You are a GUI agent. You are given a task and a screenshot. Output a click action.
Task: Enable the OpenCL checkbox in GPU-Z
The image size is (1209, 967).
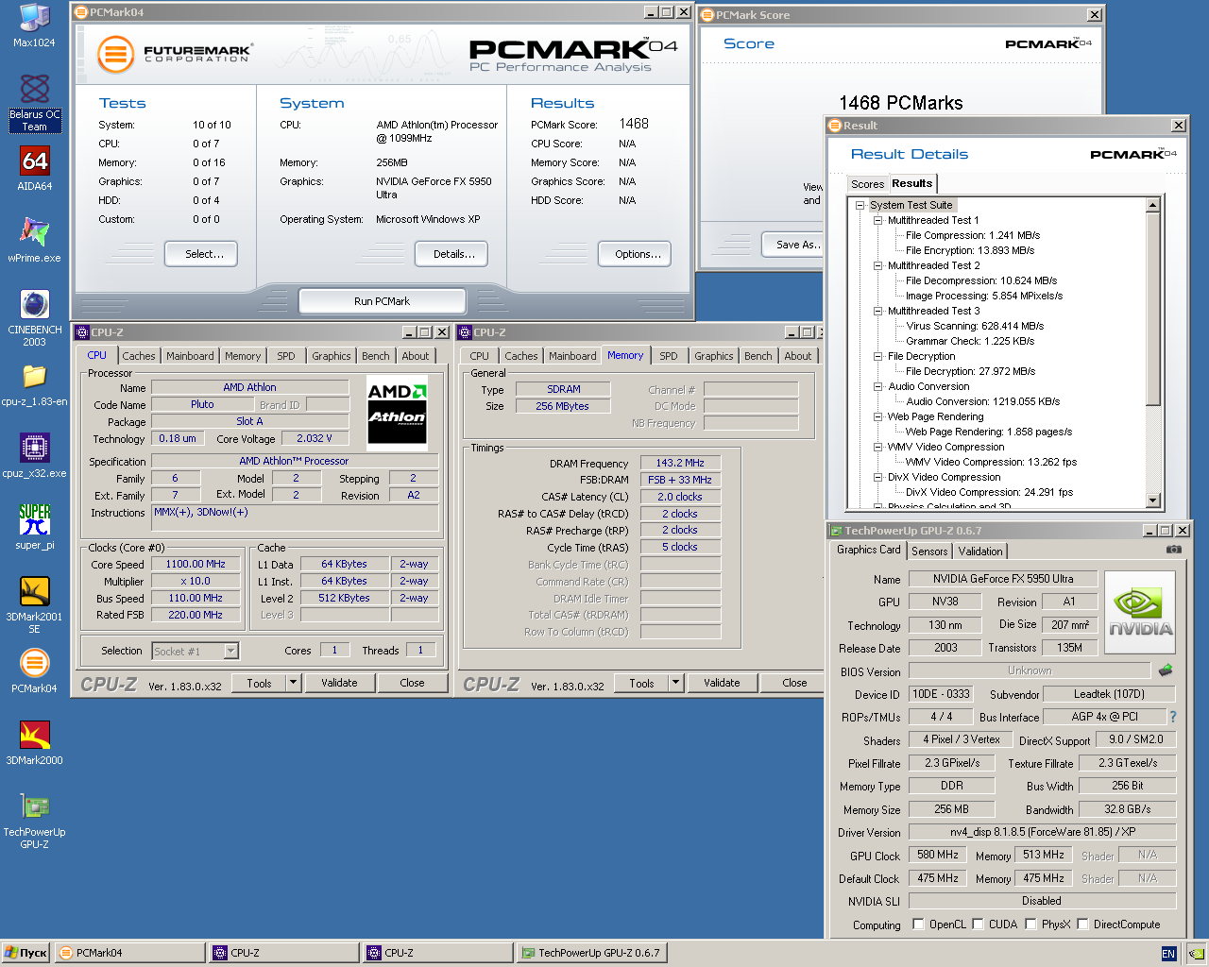(918, 925)
